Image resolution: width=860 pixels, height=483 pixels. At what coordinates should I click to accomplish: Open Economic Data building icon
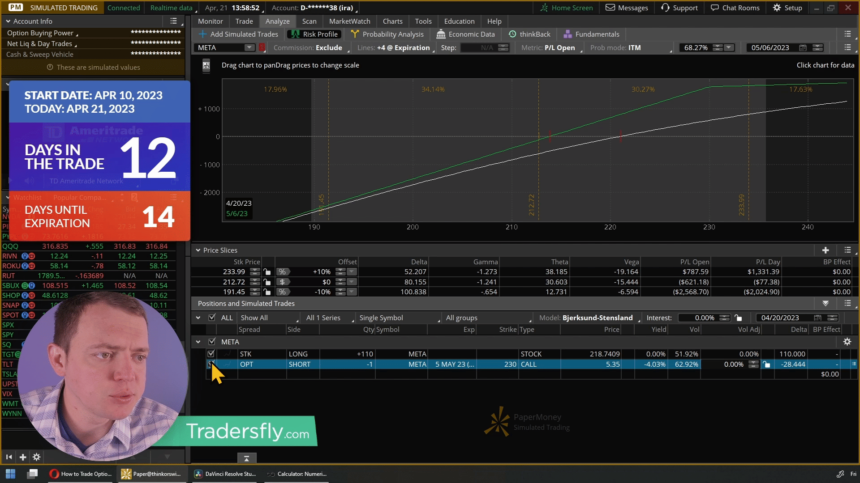441,34
